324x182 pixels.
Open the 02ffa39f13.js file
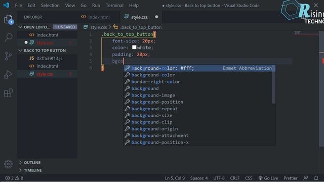point(47,59)
